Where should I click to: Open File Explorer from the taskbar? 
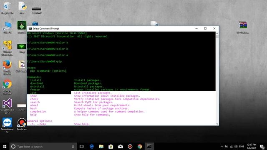101,146
